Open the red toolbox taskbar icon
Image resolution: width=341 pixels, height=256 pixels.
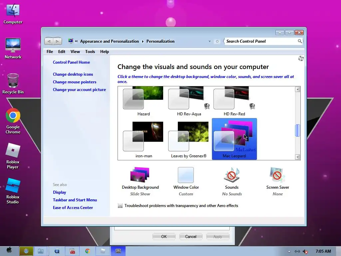pyautogui.click(x=72, y=251)
